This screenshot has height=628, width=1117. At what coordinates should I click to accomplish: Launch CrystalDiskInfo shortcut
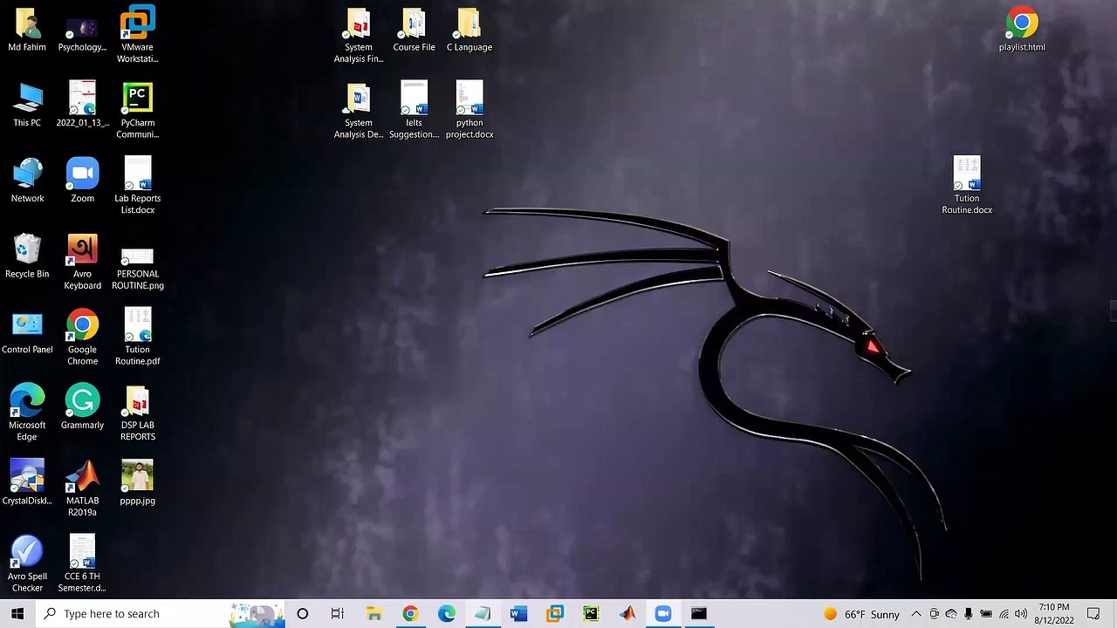click(27, 483)
